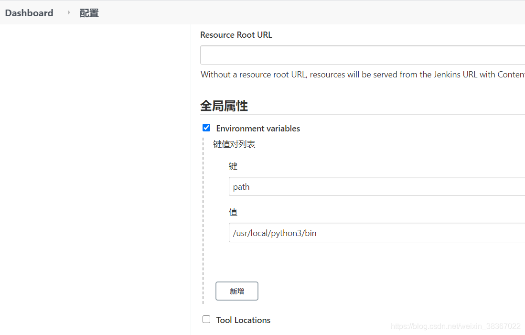The width and height of the screenshot is (525, 335).
Task: Click the key field containing path
Action: click(377, 186)
